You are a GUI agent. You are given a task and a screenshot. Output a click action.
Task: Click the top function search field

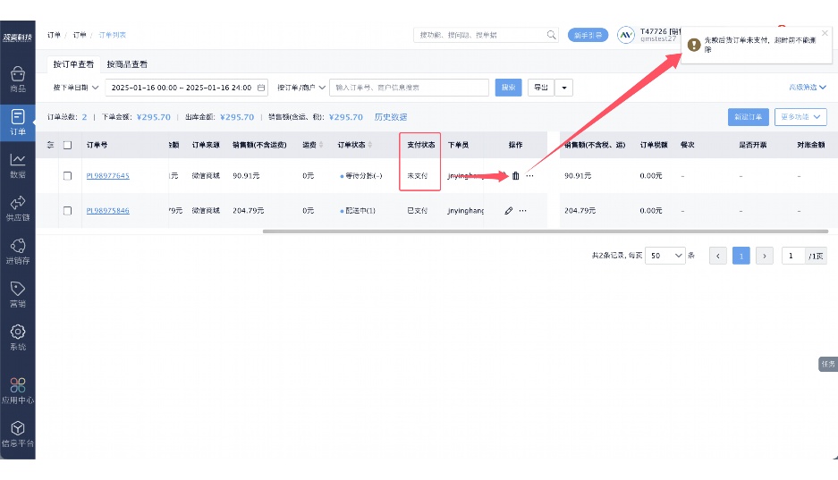pyautogui.click(x=486, y=35)
